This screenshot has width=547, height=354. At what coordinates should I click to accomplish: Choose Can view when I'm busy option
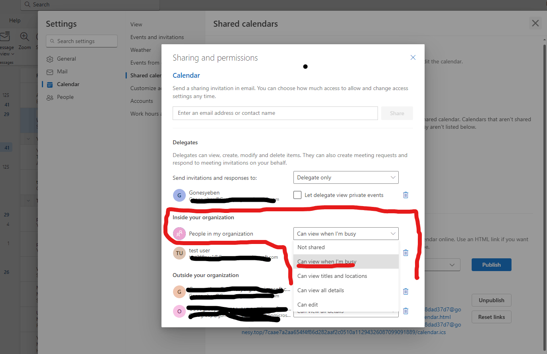pos(346,262)
